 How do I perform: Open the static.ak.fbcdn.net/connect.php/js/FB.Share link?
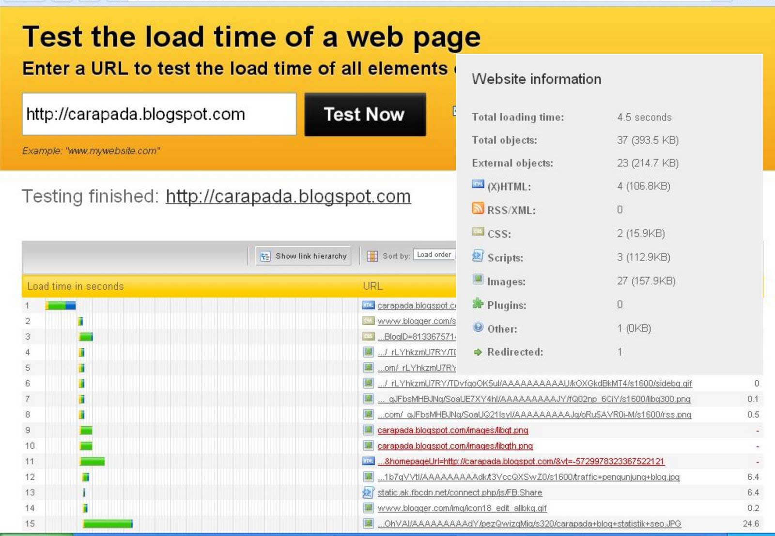tap(460, 492)
